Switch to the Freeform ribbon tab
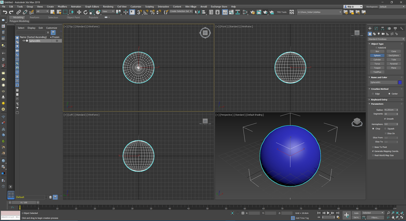This screenshot has width=406, height=221. click(35, 17)
